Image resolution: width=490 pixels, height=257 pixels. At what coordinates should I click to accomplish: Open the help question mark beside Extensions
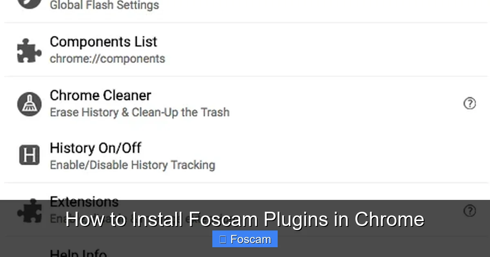pyautogui.click(x=470, y=210)
